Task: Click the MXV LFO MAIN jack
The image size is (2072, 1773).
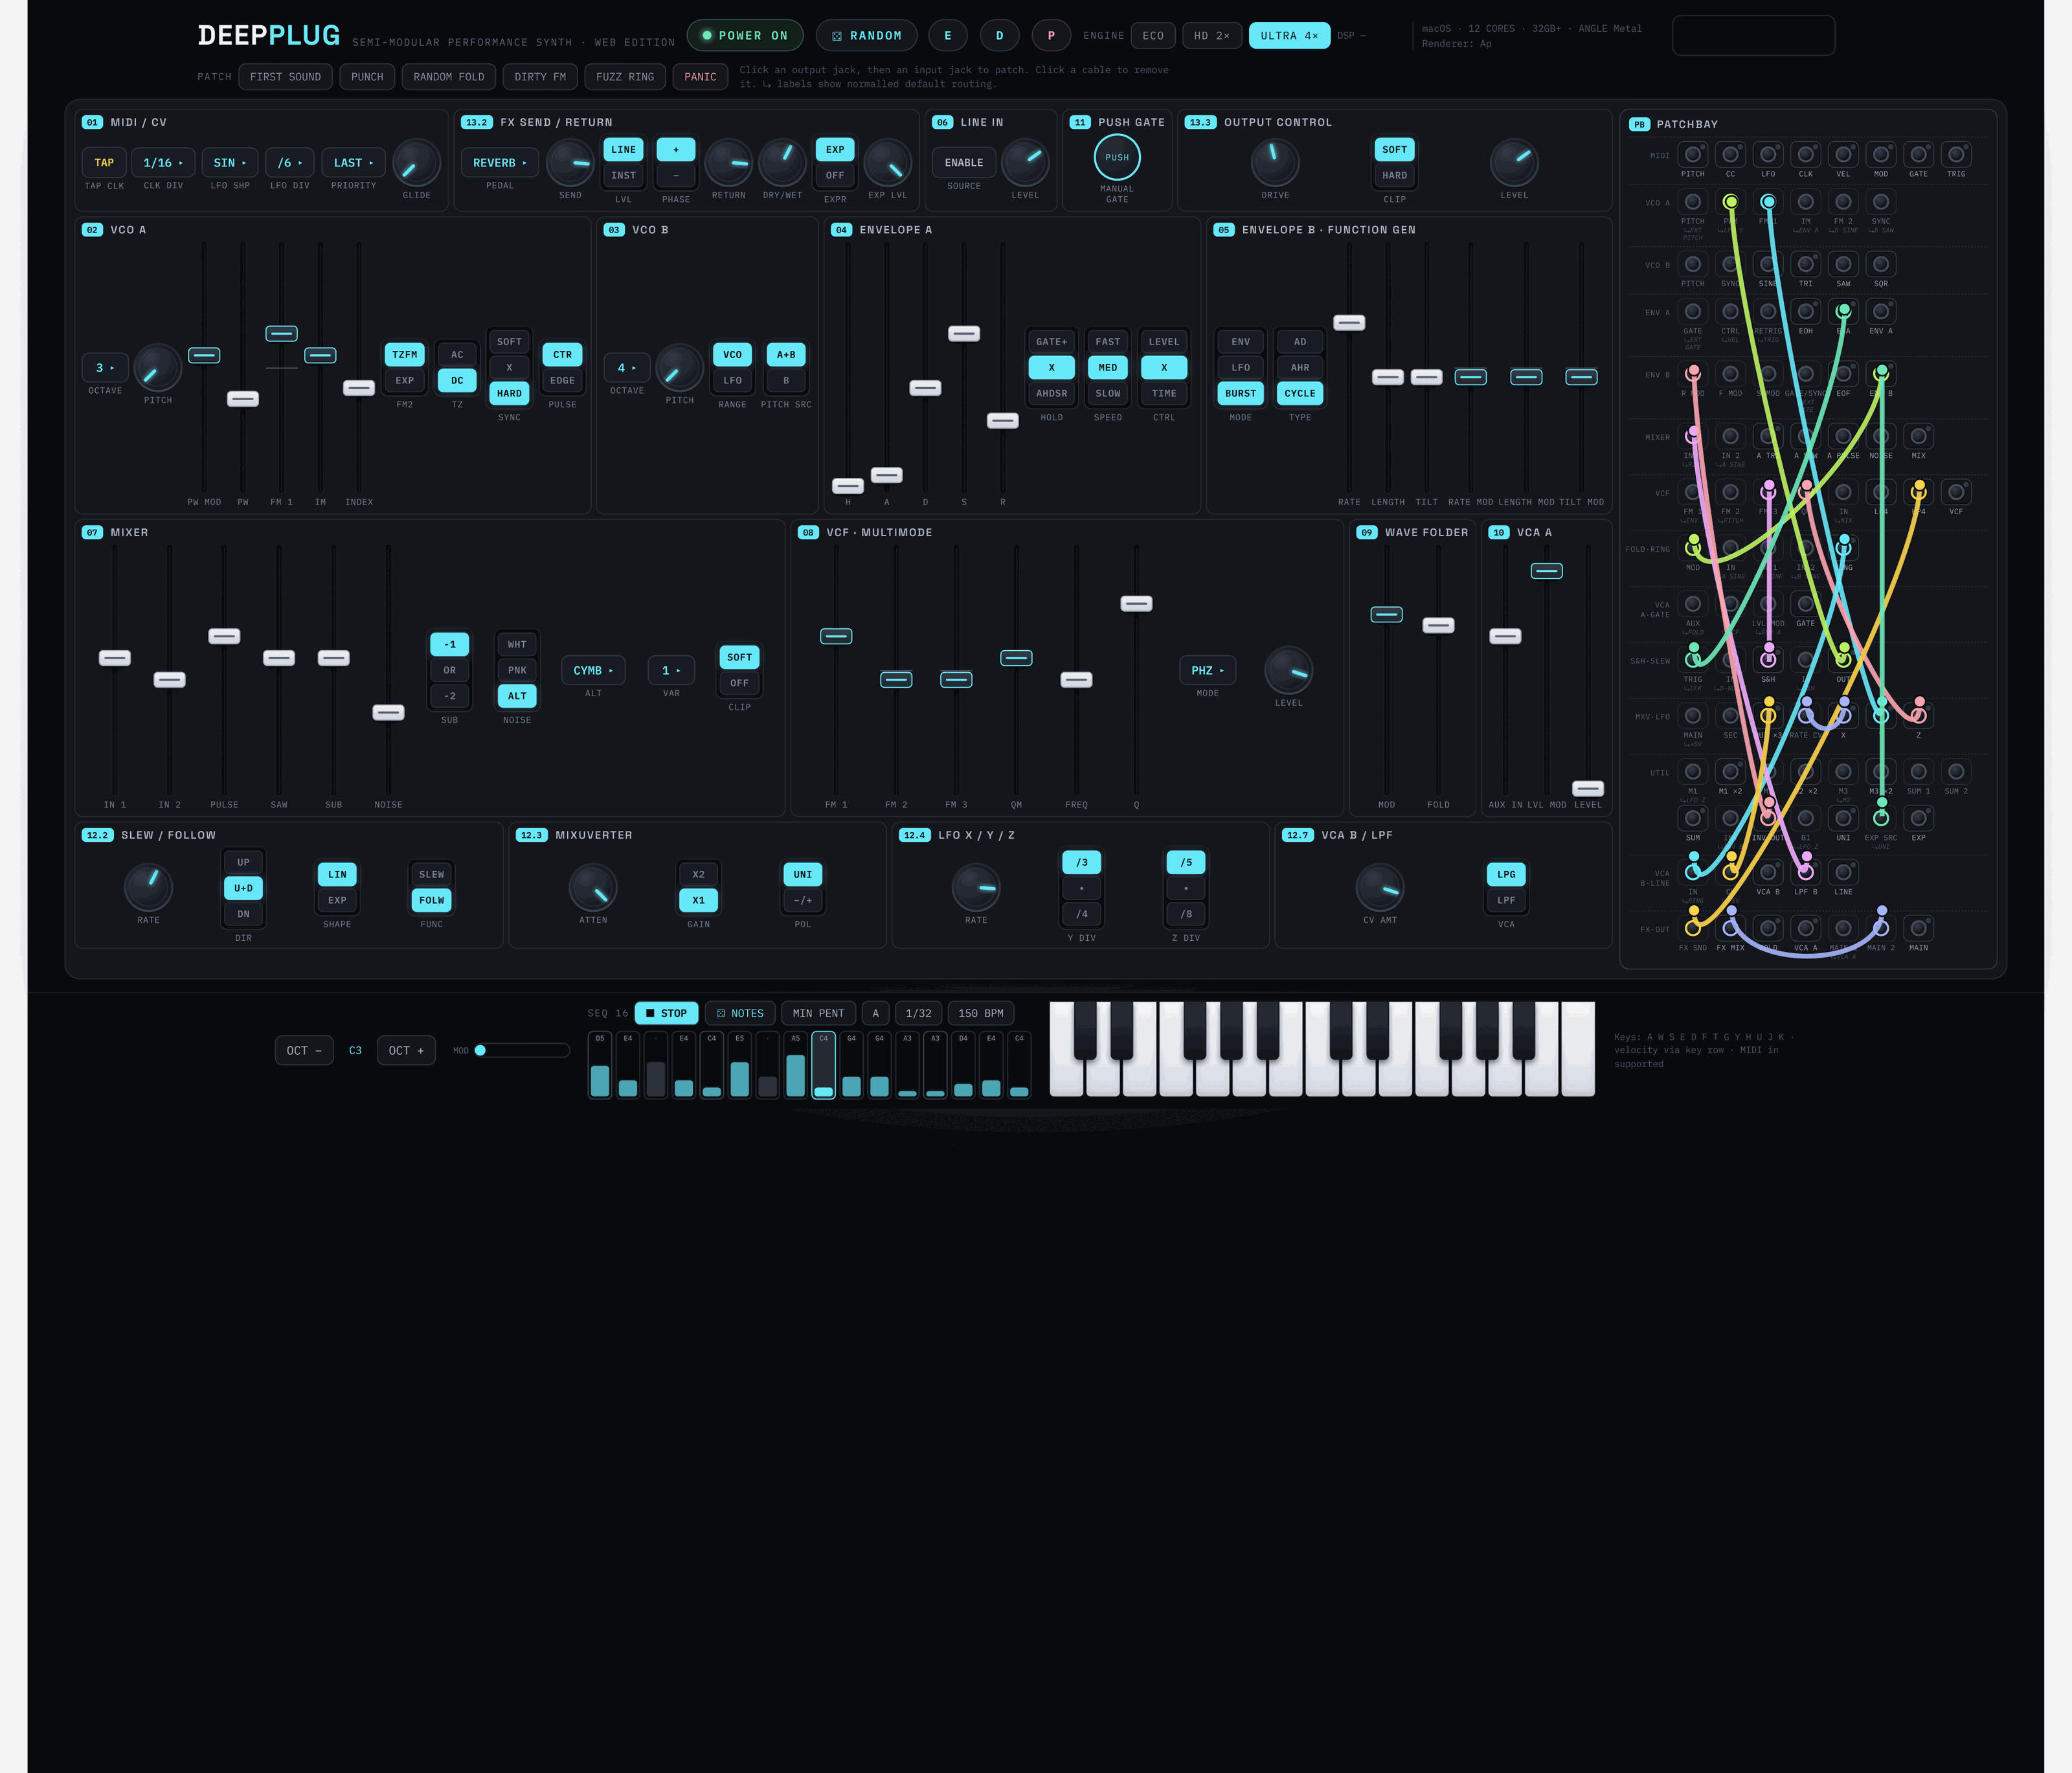Action: pyautogui.click(x=1692, y=716)
